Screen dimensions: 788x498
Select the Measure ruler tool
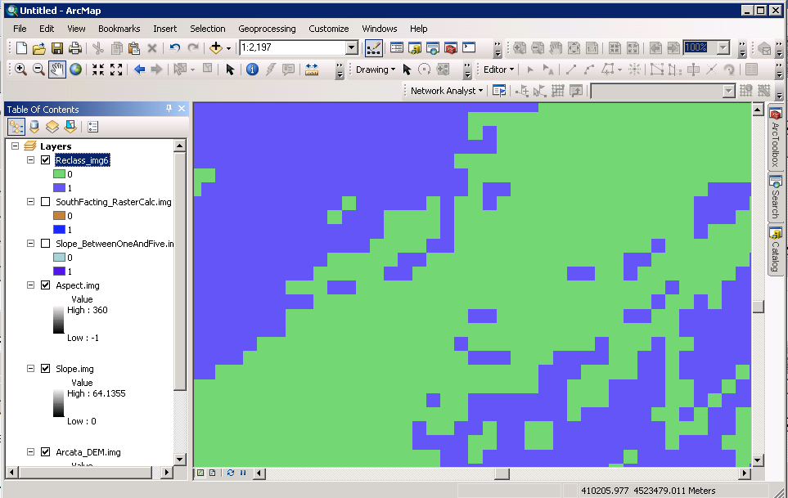312,70
